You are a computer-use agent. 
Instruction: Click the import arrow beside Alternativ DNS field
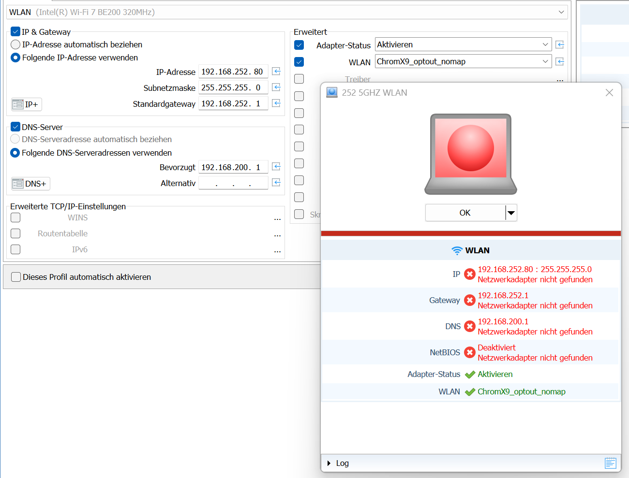coord(276,183)
